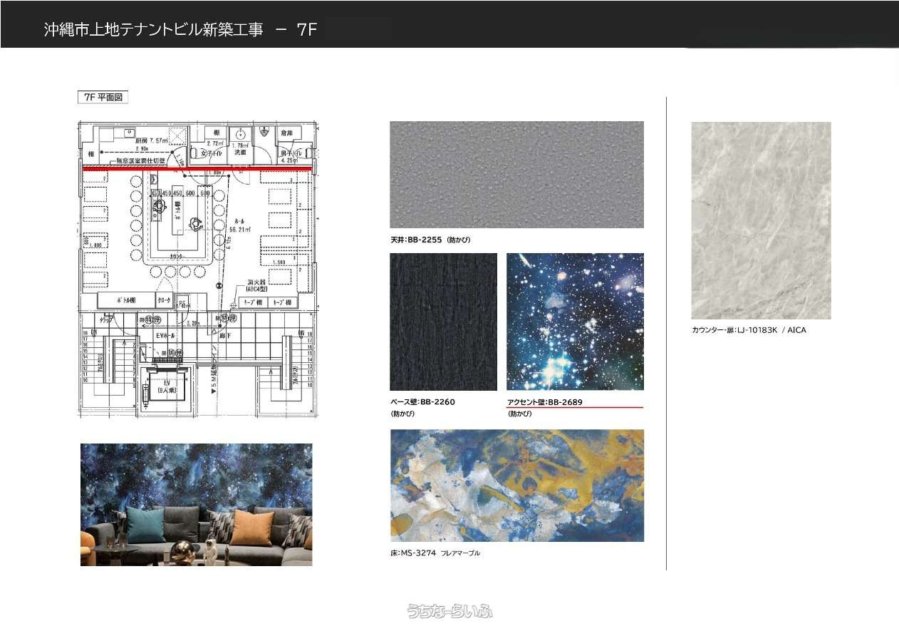The width and height of the screenshot is (899, 636).
Task: Click the 床:MS-3274 フレアマーブル caption
Action: pos(435,553)
